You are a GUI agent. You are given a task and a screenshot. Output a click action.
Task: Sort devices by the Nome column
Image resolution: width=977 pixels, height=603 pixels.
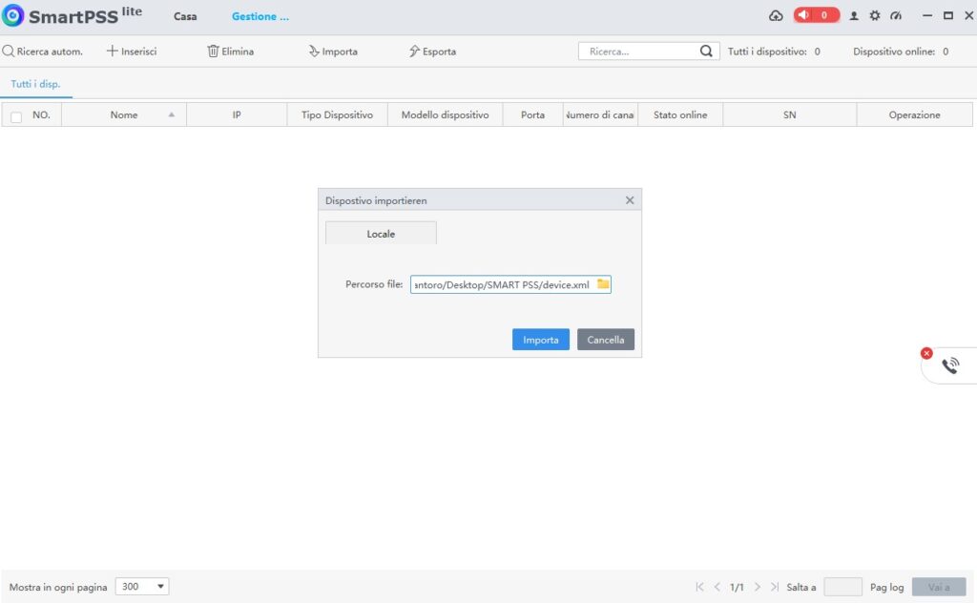click(124, 114)
